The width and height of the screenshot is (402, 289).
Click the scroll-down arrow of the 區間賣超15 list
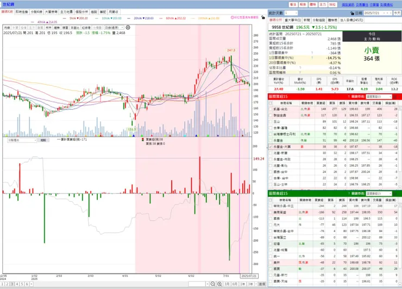click(x=400, y=284)
